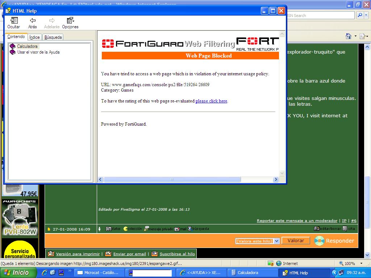The image size is (371, 278).
Task: Click 'Versión para imprimir' link
Action: pos(78,254)
